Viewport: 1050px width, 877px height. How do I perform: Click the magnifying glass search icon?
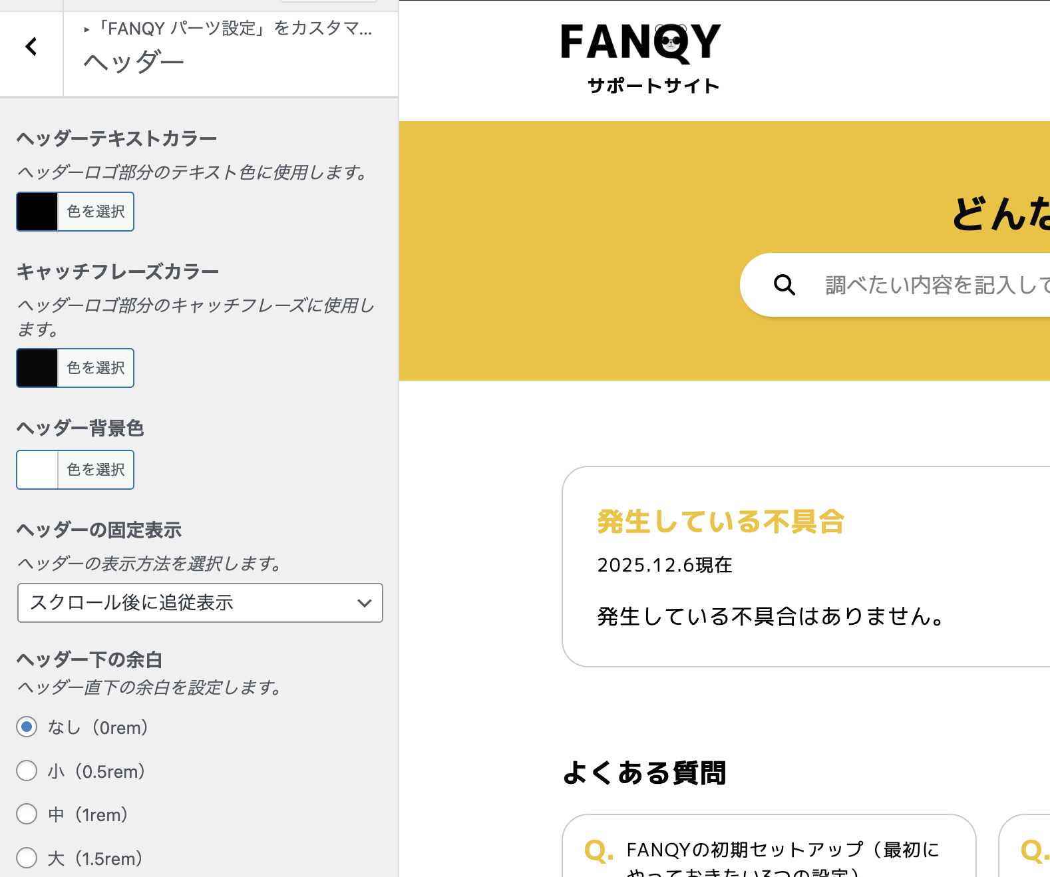(x=785, y=285)
